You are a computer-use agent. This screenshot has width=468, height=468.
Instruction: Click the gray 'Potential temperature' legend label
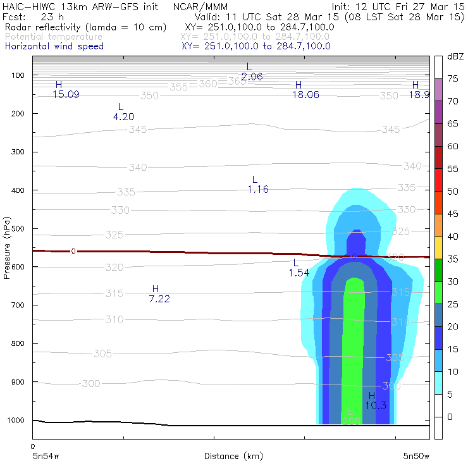[54, 37]
